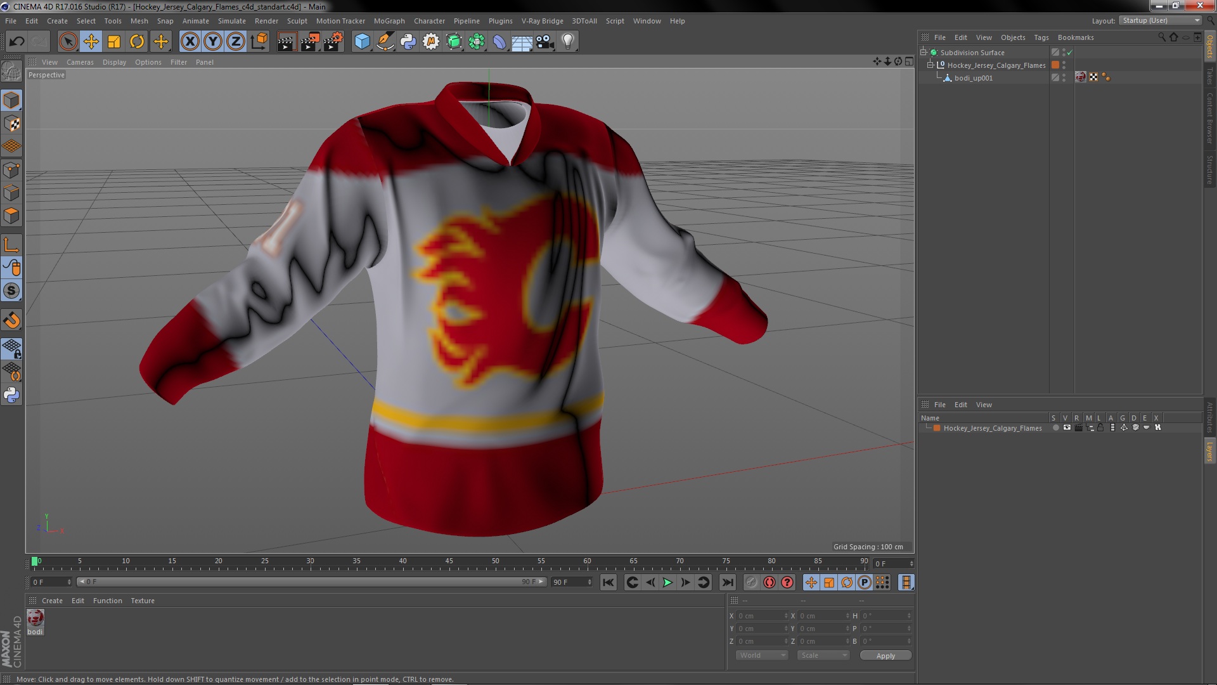Play the animation forward
Image resolution: width=1217 pixels, height=685 pixels.
[667, 582]
